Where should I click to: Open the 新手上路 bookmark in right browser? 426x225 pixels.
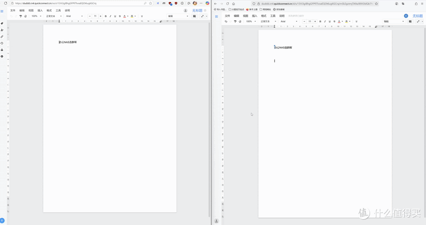pyautogui.click(x=252, y=10)
